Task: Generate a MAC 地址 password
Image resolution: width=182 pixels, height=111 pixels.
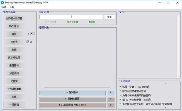Action: 14,26
